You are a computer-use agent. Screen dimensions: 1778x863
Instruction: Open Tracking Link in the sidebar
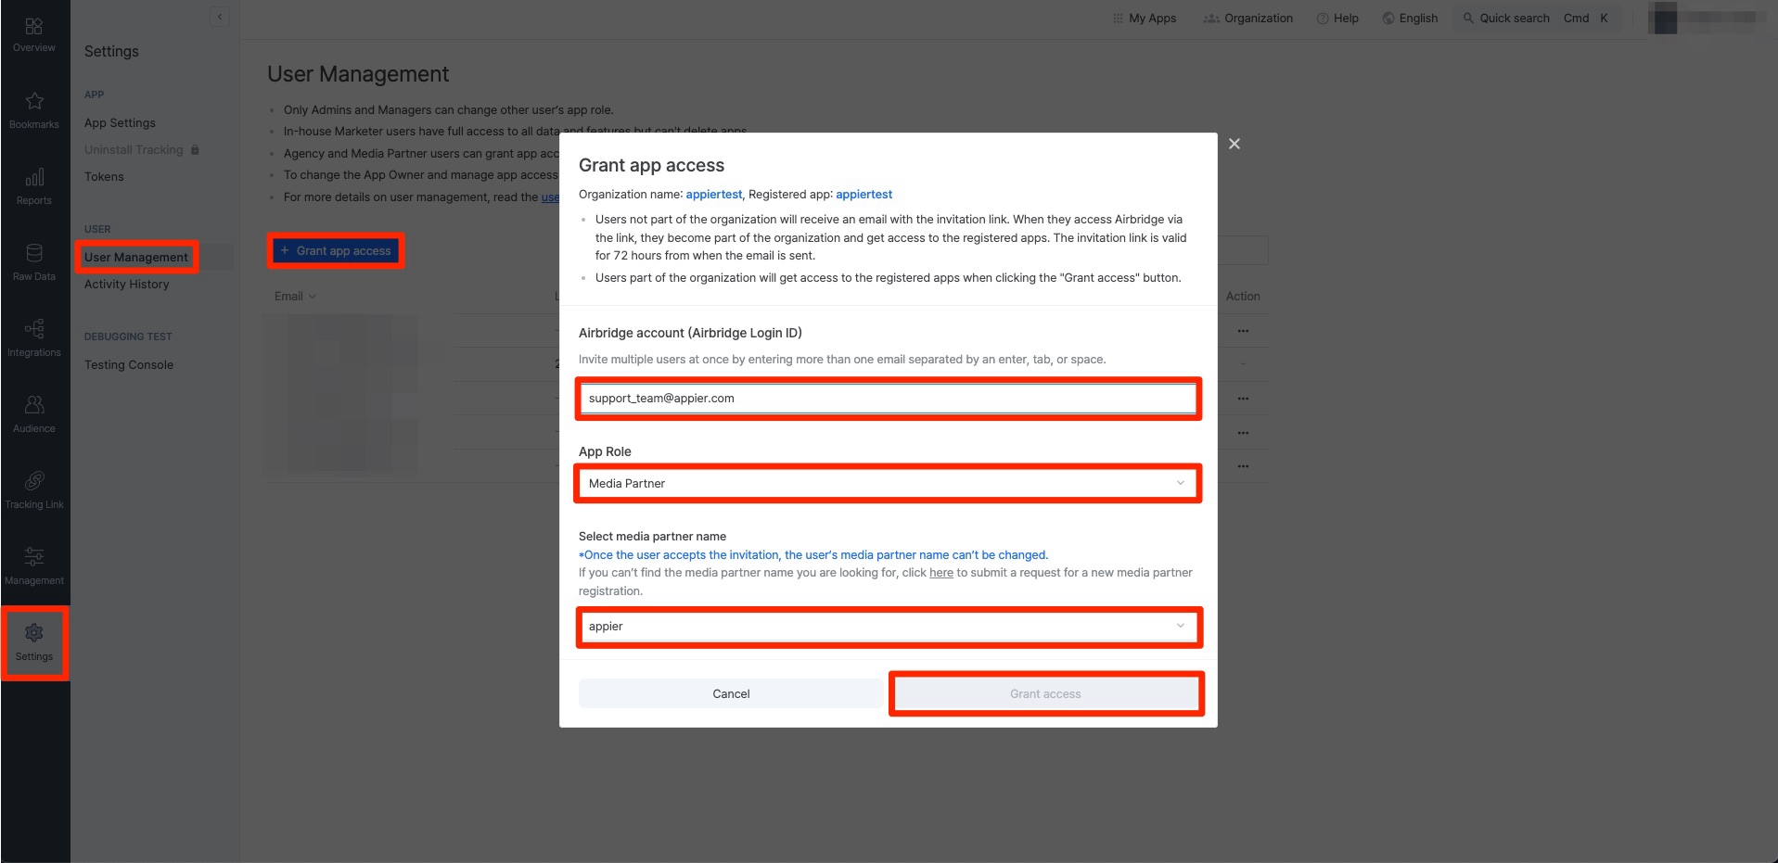34,490
